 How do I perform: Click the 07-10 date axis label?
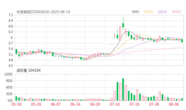(x=115, y=104)
